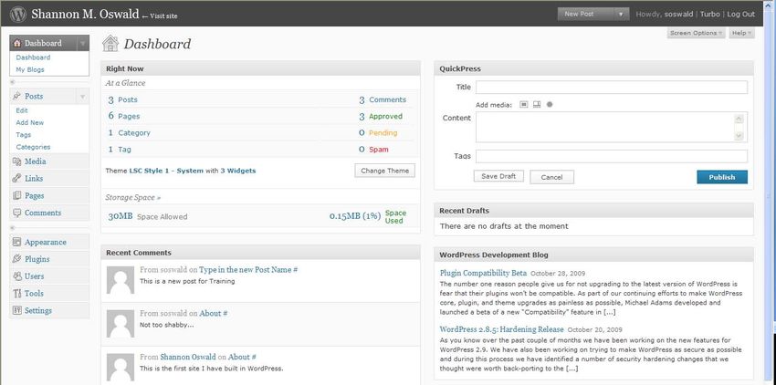This screenshot has width=776, height=385.
Task: Click the Appearance icon in sidebar
Action: point(17,242)
